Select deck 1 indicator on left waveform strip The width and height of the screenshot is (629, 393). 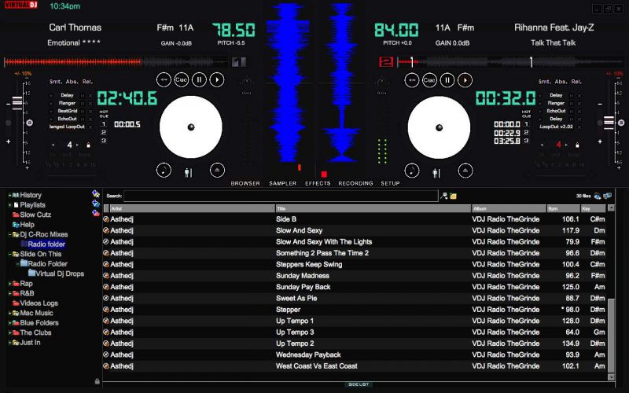coord(239,62)
